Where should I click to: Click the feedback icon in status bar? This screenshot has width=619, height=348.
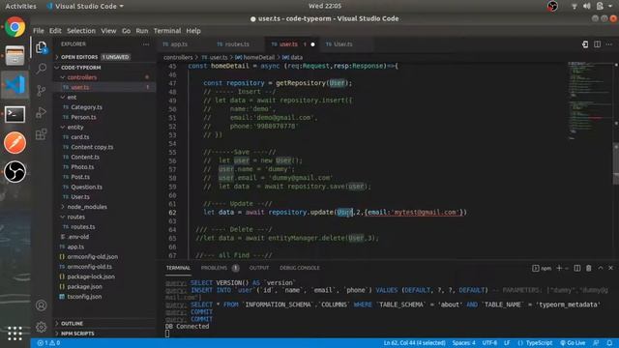click(x=596, y=343)
